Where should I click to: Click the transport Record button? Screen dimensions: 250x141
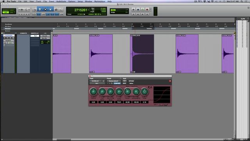point(147,9)
